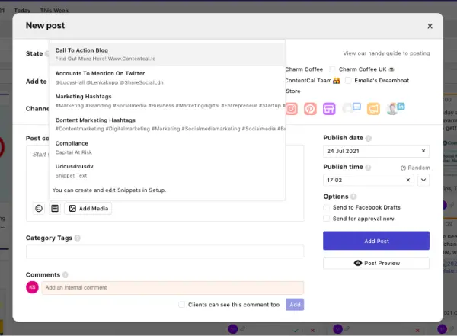Select the Instagram channel icon
The image size is (457, 336).
[291, 109]
